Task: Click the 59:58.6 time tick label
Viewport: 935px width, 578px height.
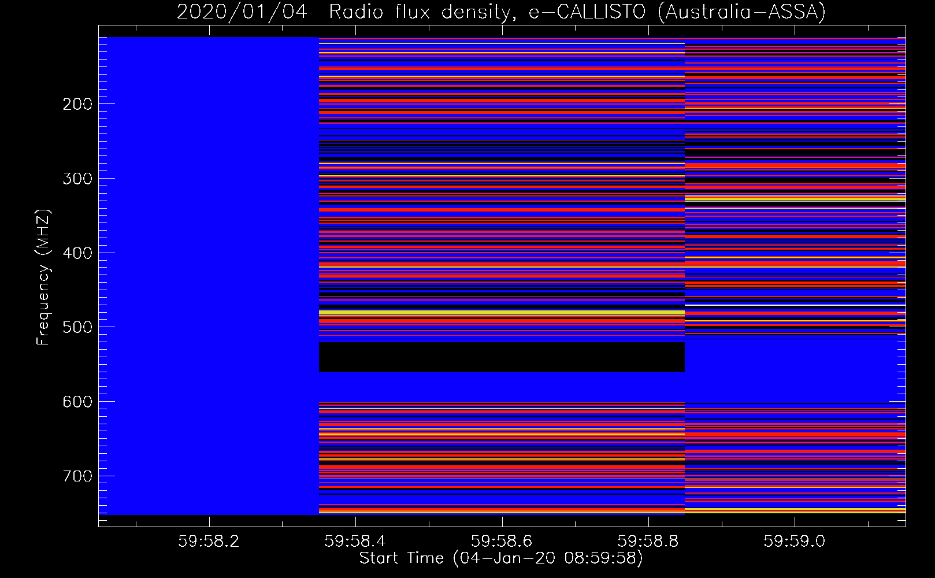Action: click(502, 542)
